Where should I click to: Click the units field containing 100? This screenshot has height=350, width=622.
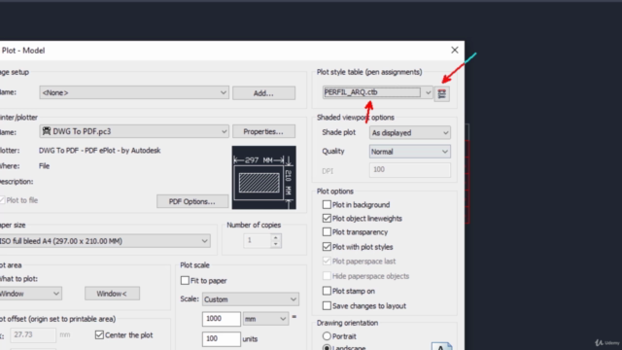click(x=222, y=339)
